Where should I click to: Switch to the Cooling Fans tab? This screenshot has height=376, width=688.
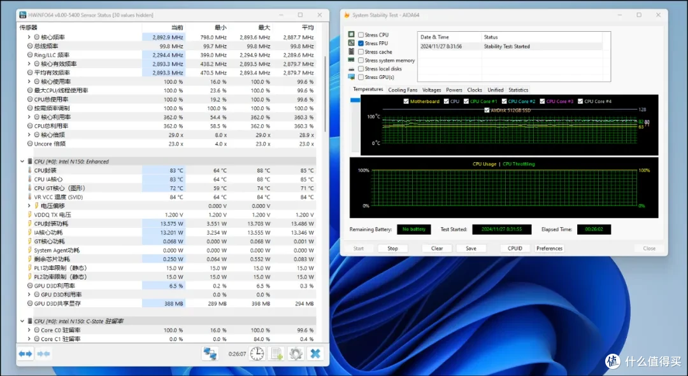(x=403, y=90)
